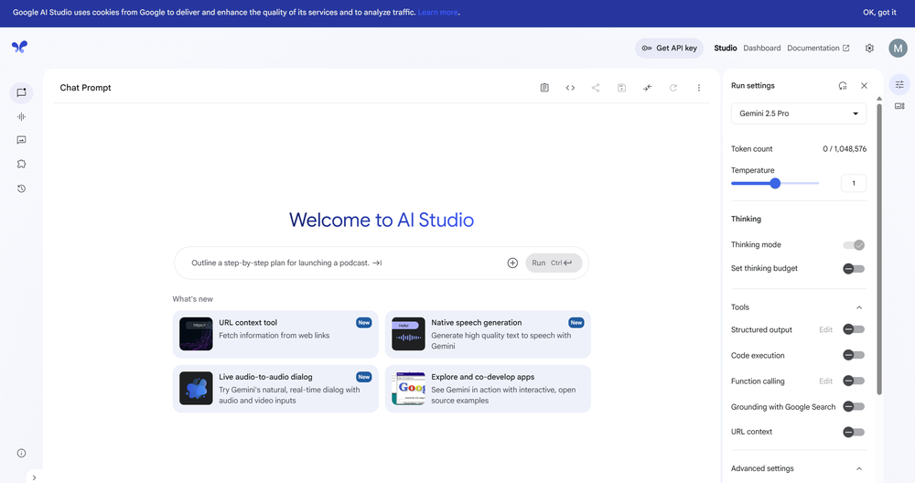Click the AI Studio butterfly logo
The width and height of the screenshot is (915, 483).
pyautogui.click(x=19, y=47)
